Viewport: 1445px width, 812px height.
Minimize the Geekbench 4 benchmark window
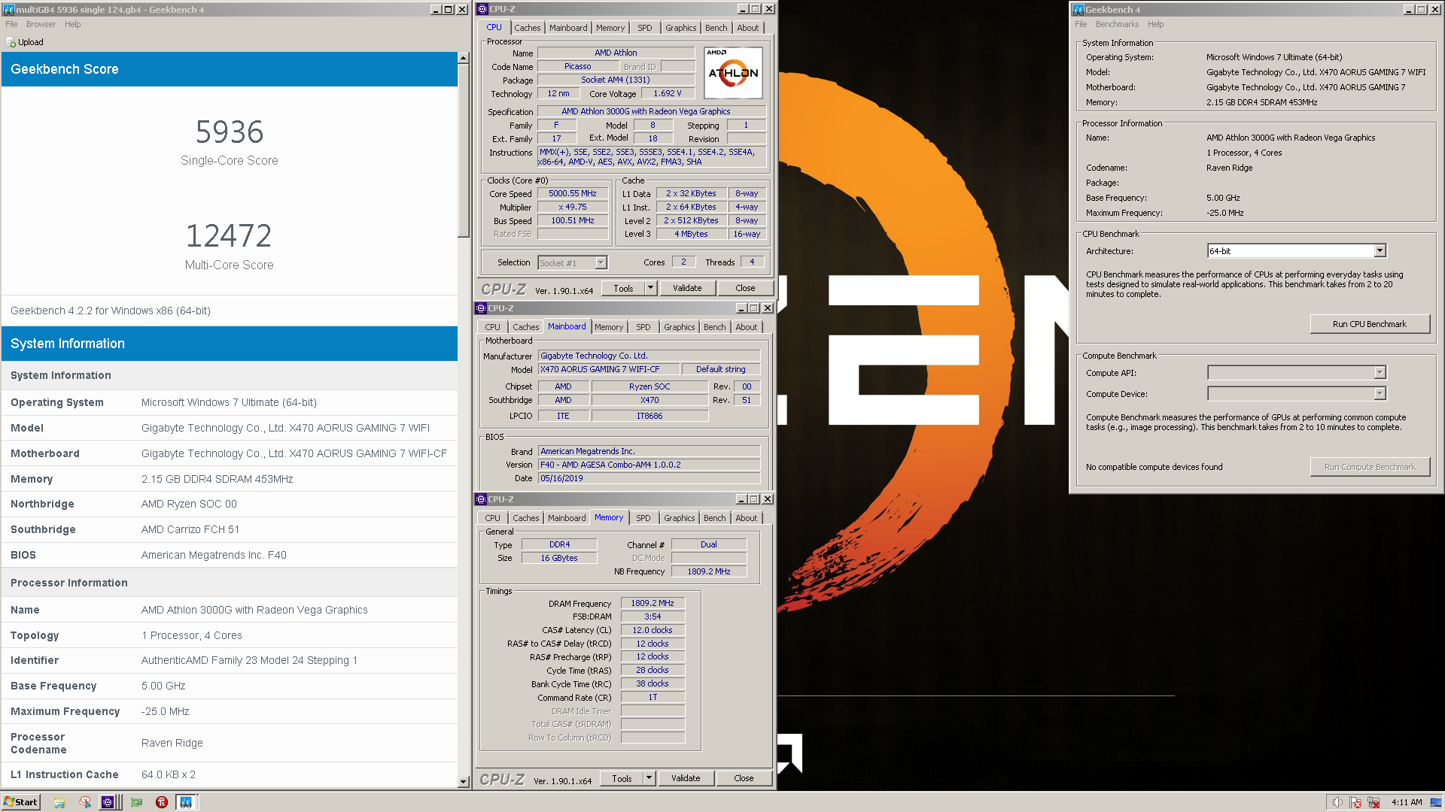click(x=1409, y=10)
